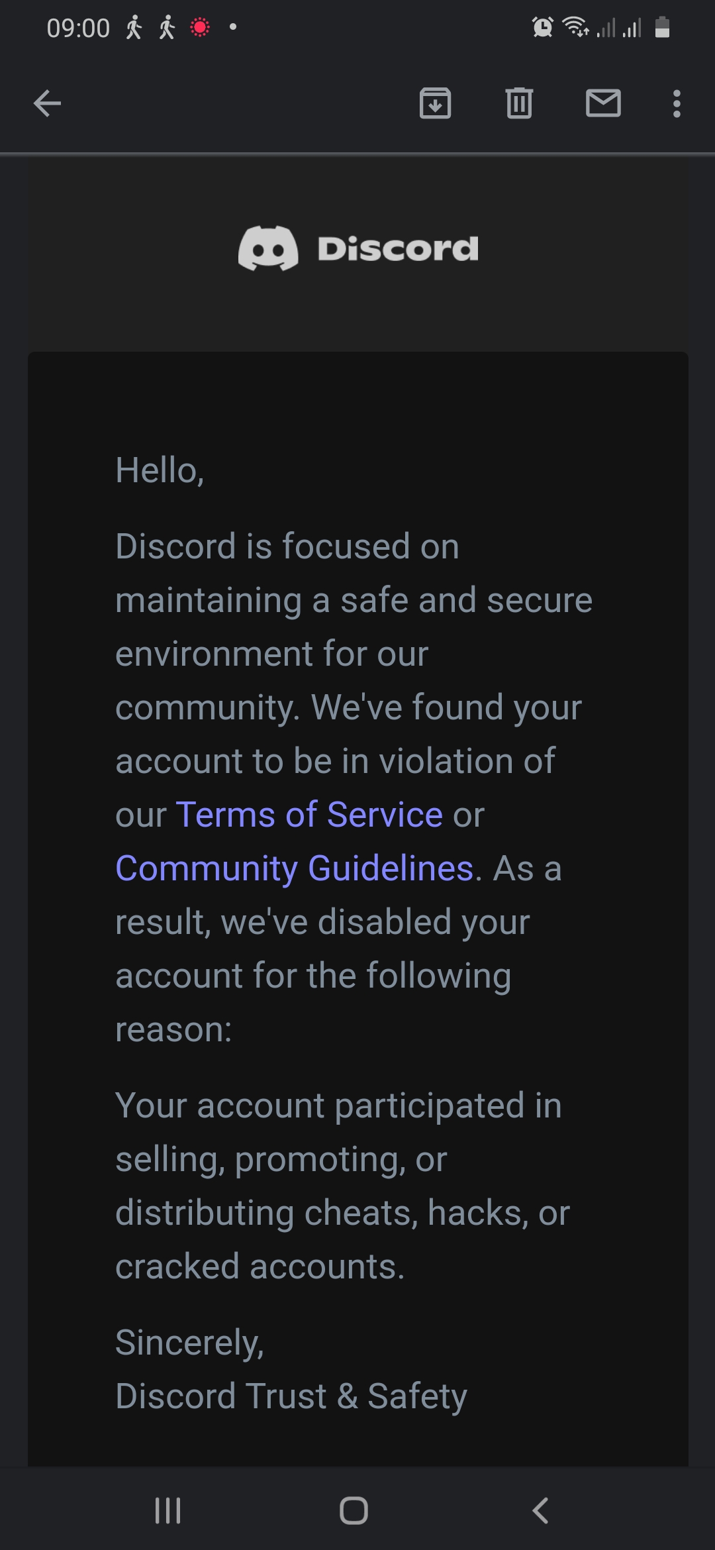Archive this Discord email
715x1550 pixels.
pyautogui.click(x=435, y=103)
